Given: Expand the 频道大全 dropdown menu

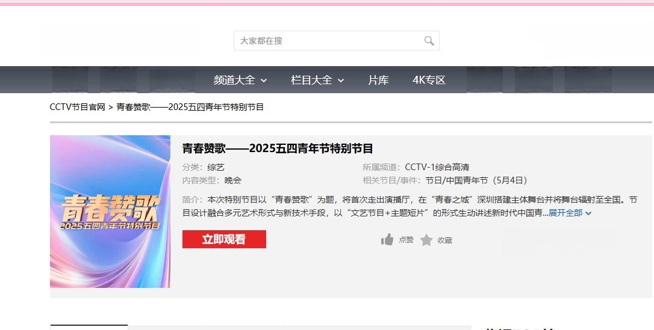Looking at the screenshot, I should [x=240, y=80].
